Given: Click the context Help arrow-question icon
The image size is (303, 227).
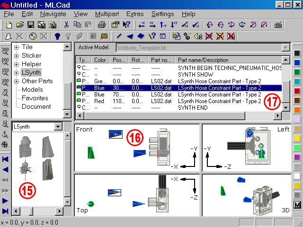Looking at the screenshot, I should pos(126,25).
